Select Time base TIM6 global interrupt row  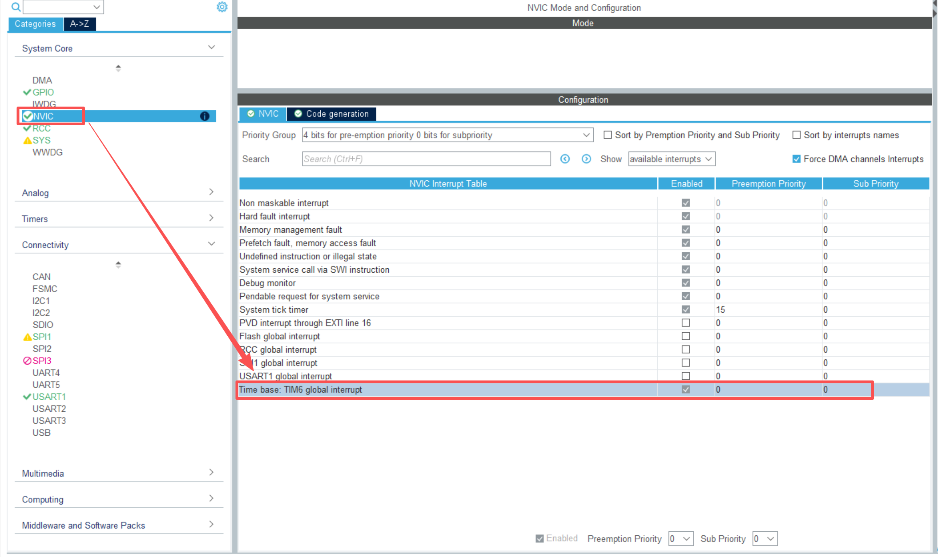(584, 390)
